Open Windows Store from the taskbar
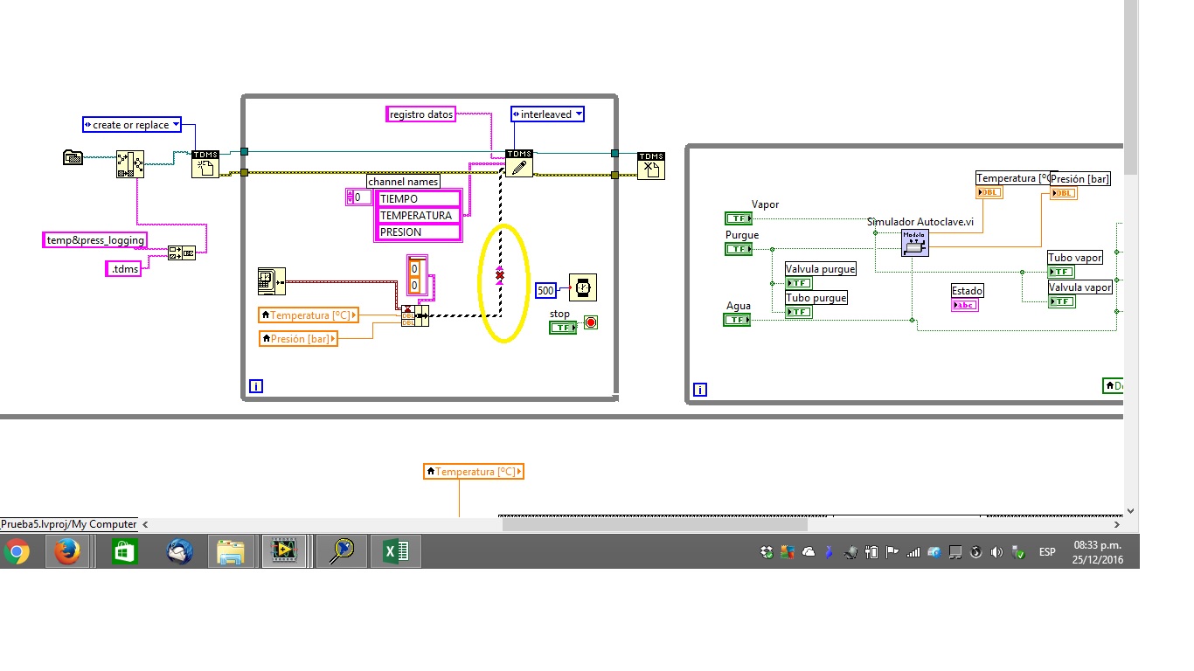 click(x=124, y=551)
